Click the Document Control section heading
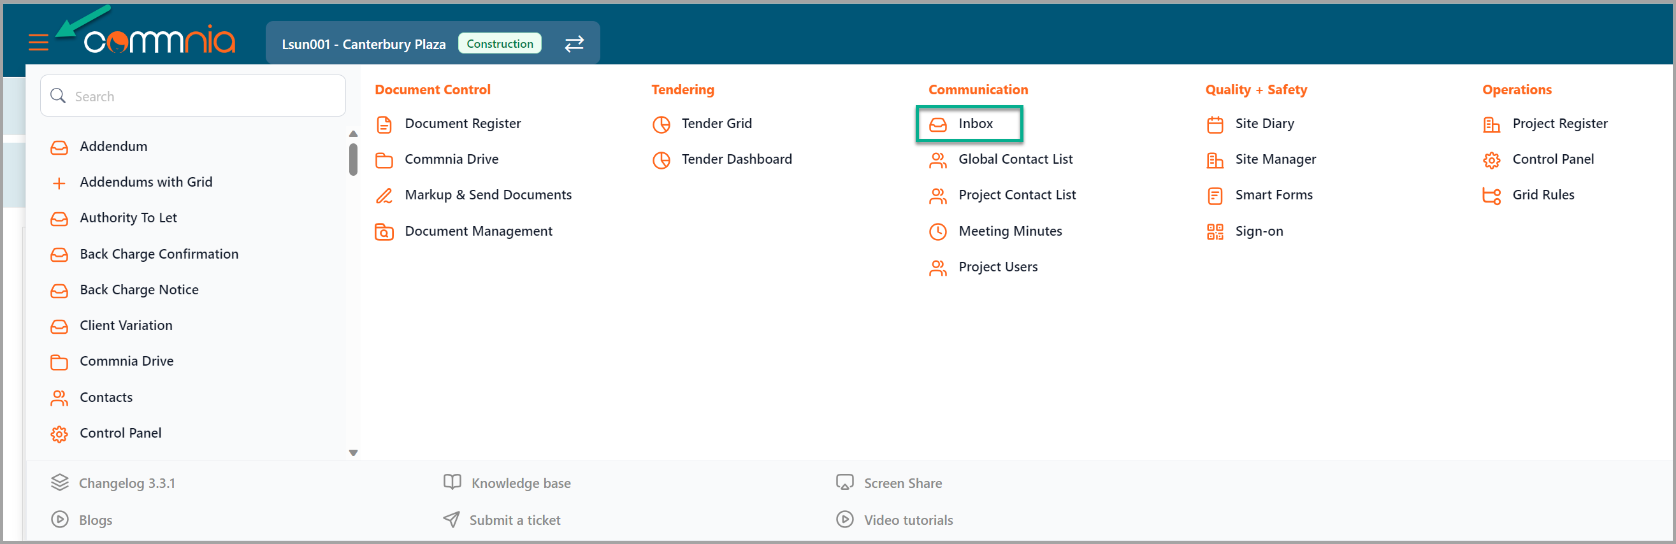This screenshot has width=1676, height=544. pyautogui.click(x=433, y=90)
